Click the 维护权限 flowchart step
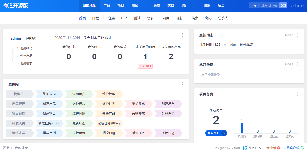This screenshot has height=152, width=307. 109,94
